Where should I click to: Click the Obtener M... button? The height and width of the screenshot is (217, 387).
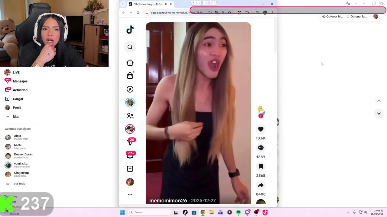tap(333, 17)
